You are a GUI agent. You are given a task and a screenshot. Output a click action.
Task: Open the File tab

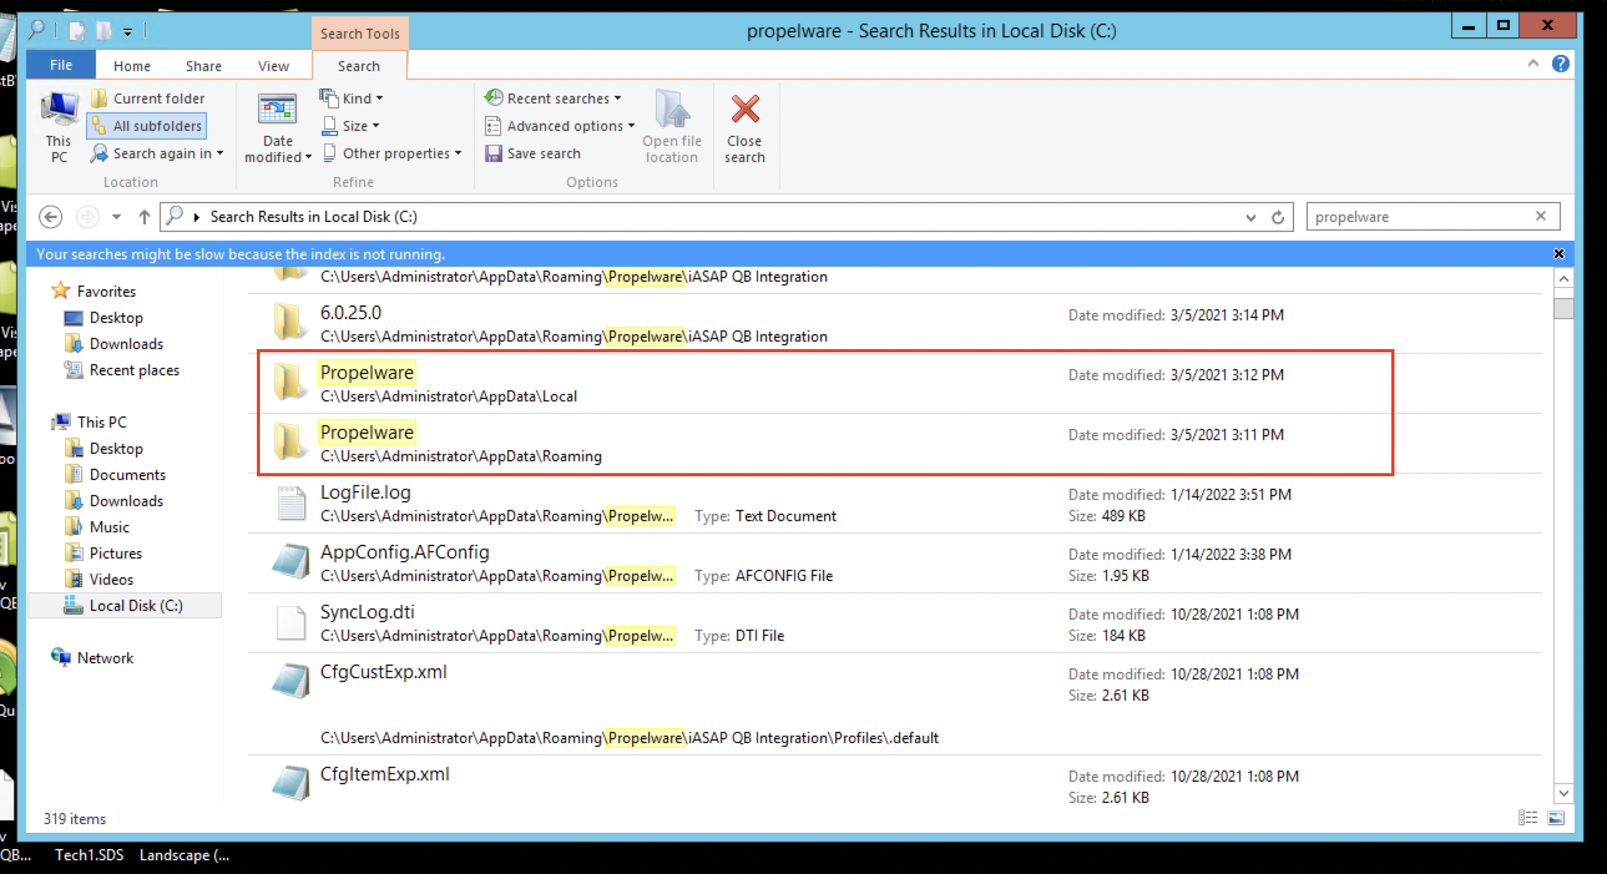pos(60,65)
